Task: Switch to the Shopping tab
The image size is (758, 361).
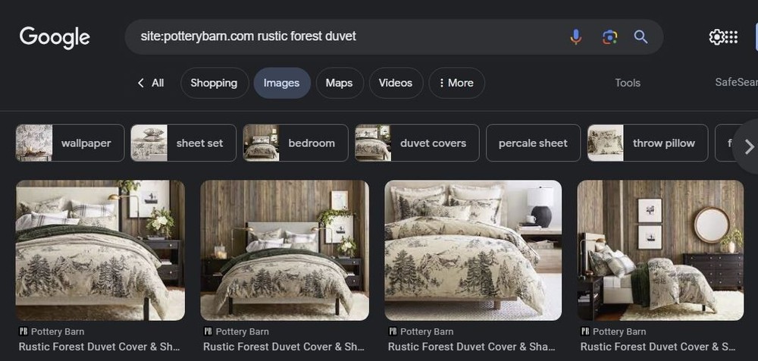Action: tap(215, 83)
